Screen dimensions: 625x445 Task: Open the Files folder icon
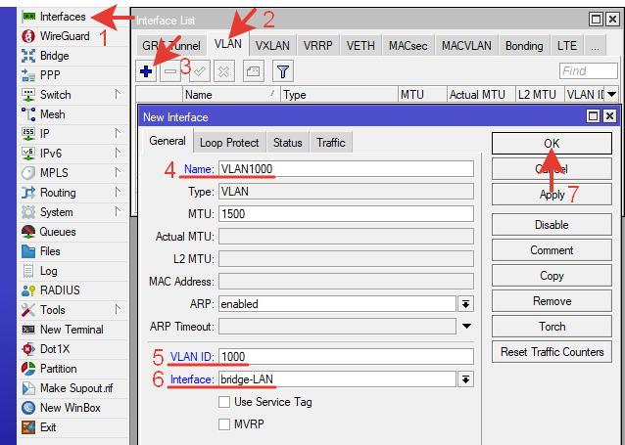[28, 251]
